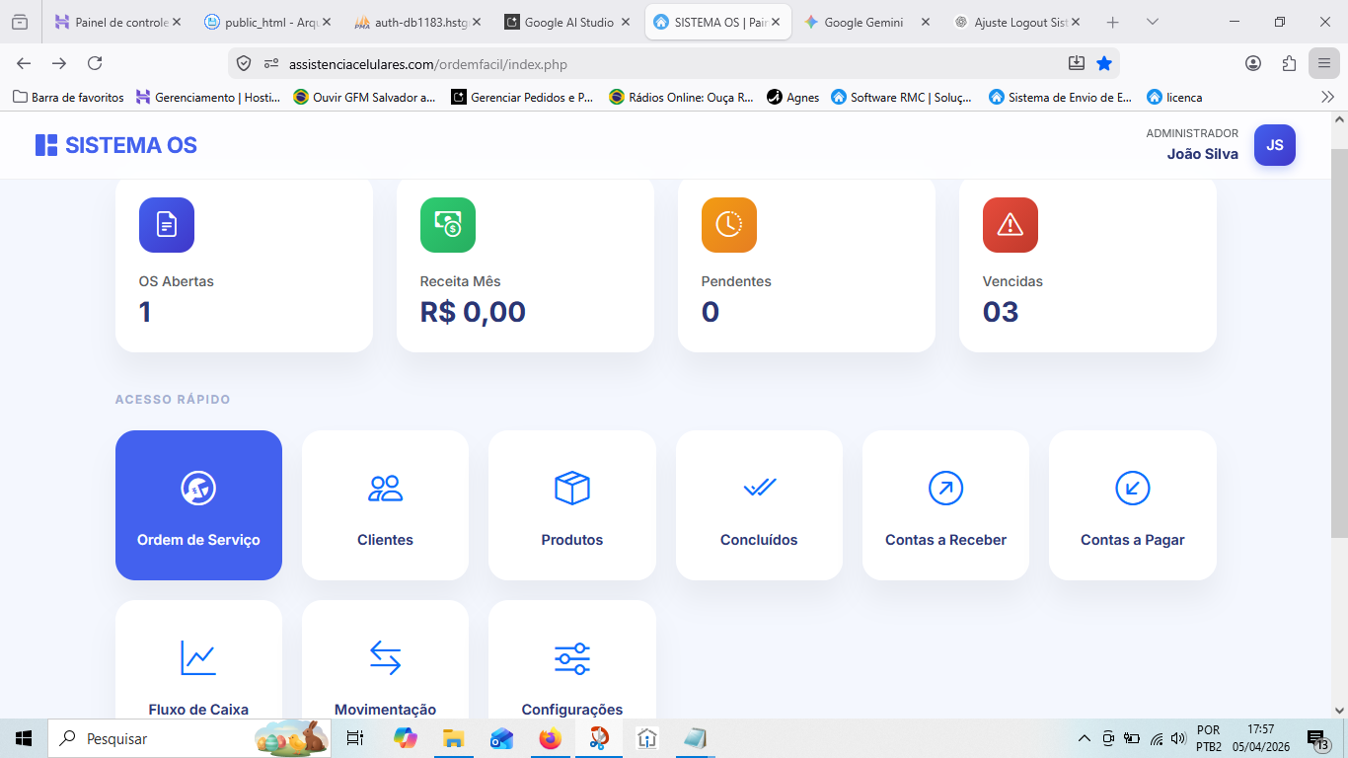Click the JS user avatar
This screenshot has height=758, width=1348.
pyautogui.click(x=1274, y=145)
